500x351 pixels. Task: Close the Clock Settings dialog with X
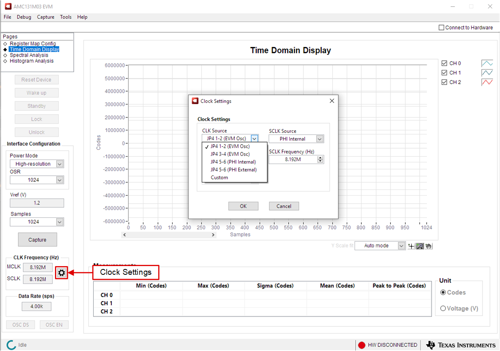point(332,101)
